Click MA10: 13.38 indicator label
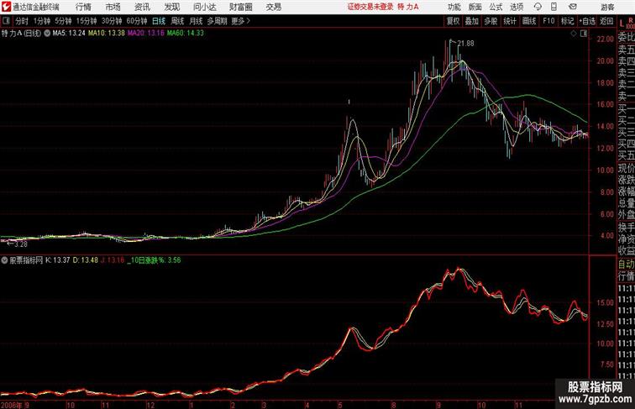This screenshot has height=409, width=635. coord(107,34)
